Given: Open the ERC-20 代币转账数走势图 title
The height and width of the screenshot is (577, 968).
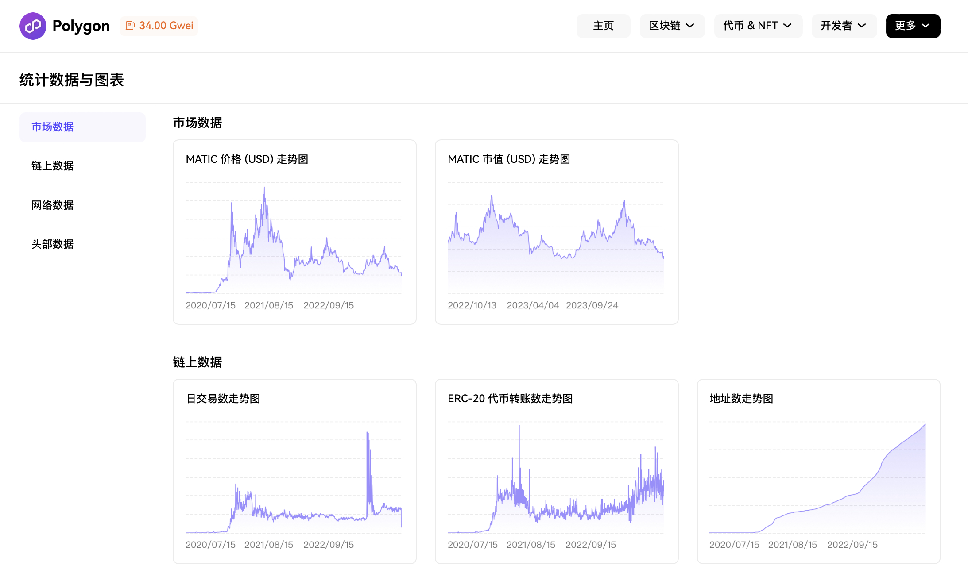Looking at the screenshot, I should click(510, 399).
